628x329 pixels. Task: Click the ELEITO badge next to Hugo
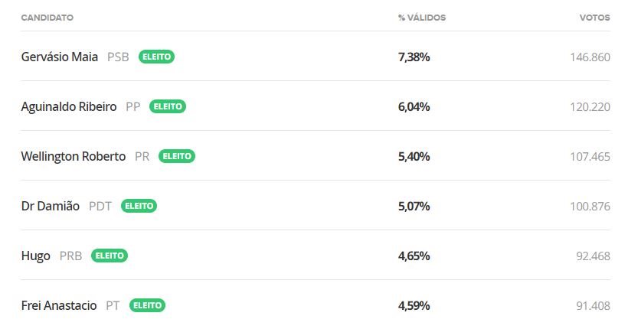click(x=110, y=256)
